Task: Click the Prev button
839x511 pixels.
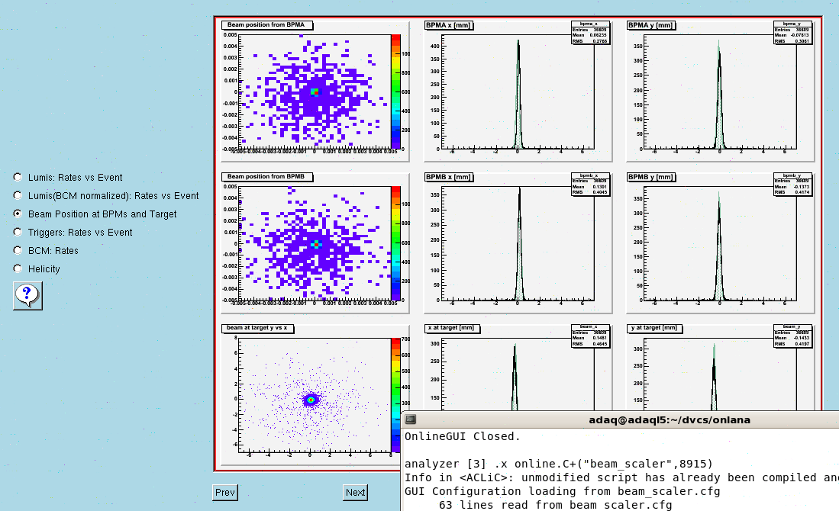Action: tap(224, 492)
